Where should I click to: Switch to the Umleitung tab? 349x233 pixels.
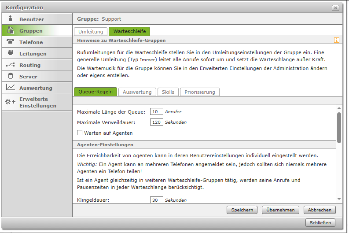point(91,32)
